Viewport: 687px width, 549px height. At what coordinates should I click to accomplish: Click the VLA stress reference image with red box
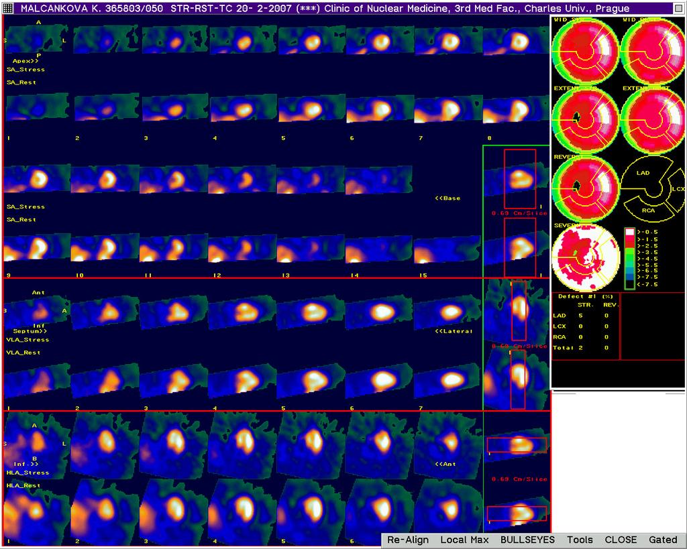(x=516, y=312)
